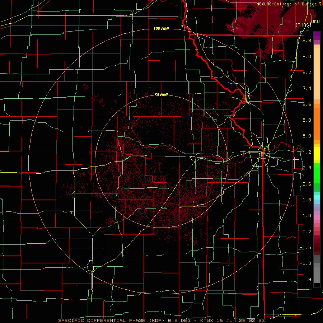
Task: Click the 0.2 value on the color scale
Action: click(307, 232)
